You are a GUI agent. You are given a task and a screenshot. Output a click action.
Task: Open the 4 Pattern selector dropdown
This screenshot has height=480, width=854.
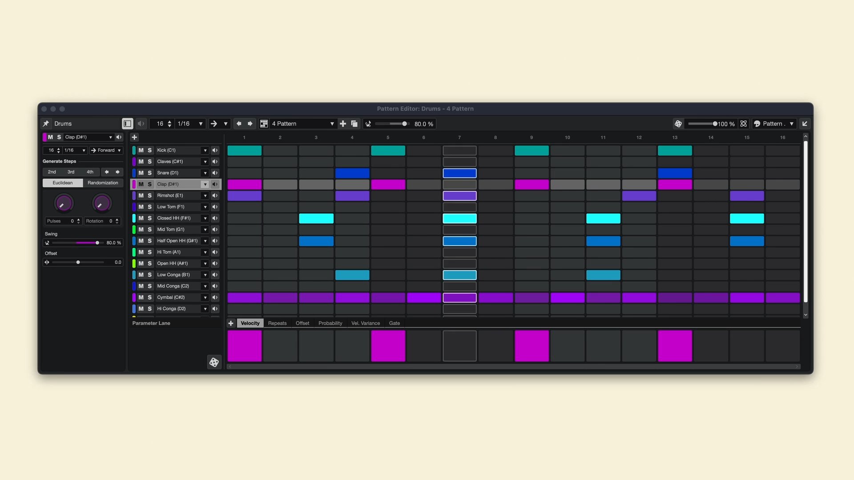click(x=303, y=124)
